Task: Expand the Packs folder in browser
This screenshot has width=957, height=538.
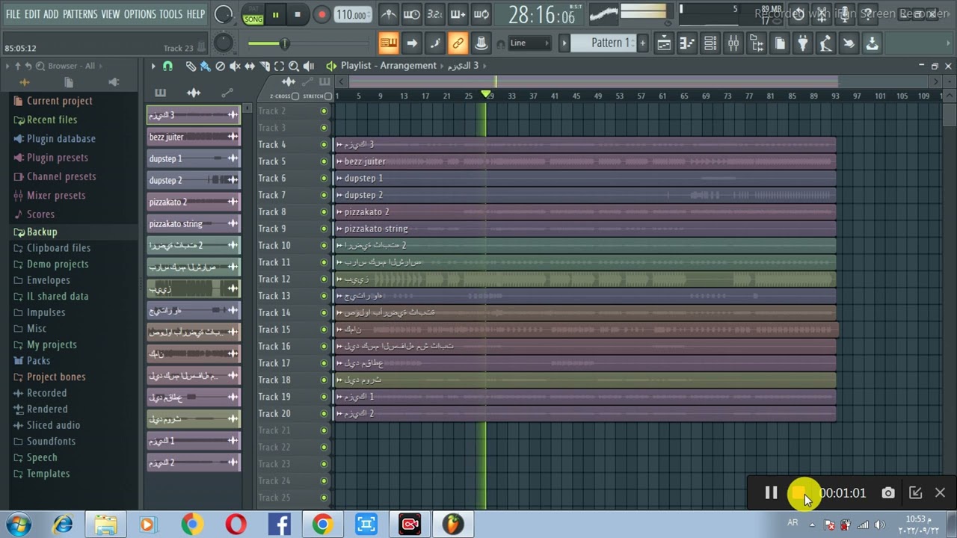Action: point(39,361)
